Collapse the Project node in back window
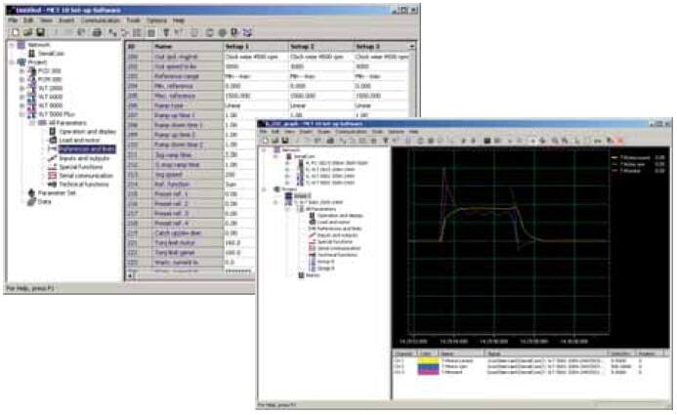Screen dimensions: 677x415 point(12,62)
